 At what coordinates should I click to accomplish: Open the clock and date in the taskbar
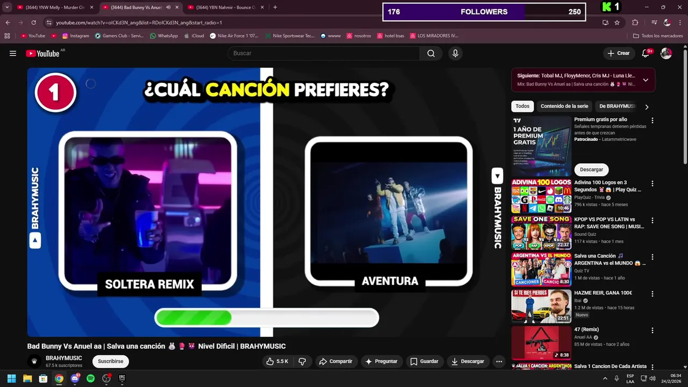click(x=671, y=378)
